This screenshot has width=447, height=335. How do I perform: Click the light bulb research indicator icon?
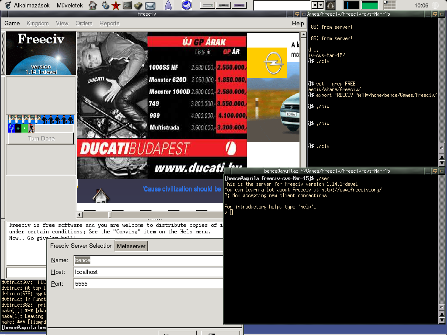click(x=12, y=128)
